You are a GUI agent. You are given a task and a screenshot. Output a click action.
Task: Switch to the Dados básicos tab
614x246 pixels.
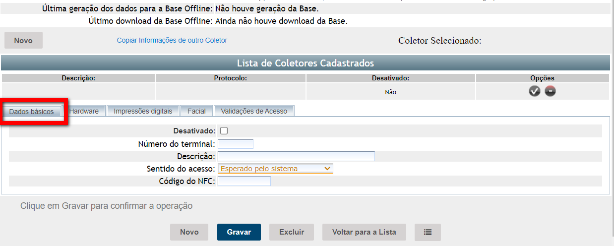(32, 112)
